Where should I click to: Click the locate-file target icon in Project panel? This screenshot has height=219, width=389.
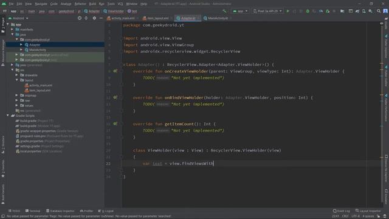point(80,18)
